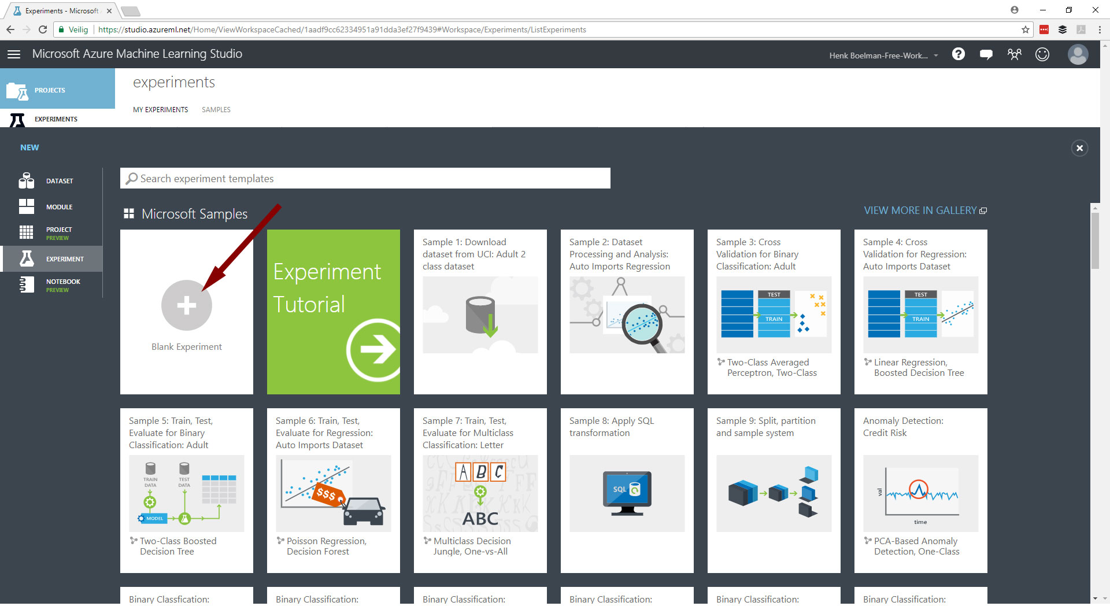Click the layered stack extension icon
The width and height of the screenshot is (1110, 606).
click(1063, 29)
